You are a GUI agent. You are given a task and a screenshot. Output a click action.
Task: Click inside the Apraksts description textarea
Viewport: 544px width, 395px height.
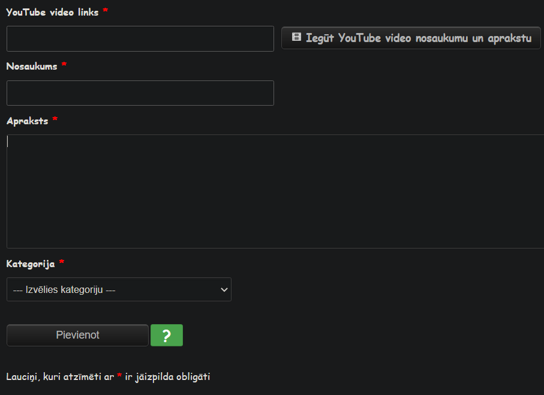point(275,191)
